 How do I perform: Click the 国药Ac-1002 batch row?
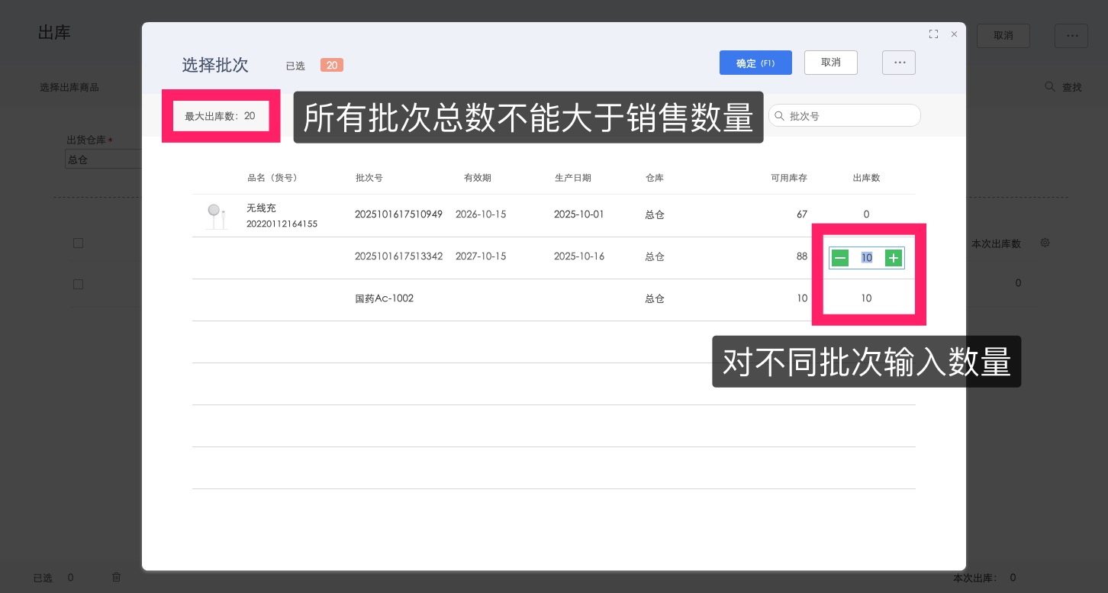pyautogui.click(x=384, y=298)
